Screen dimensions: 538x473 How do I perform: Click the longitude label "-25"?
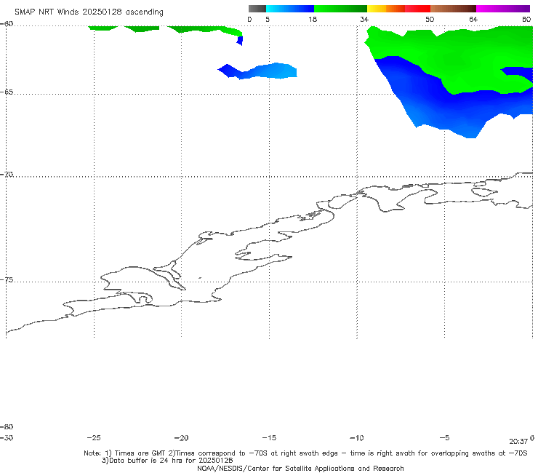point(94,438)
